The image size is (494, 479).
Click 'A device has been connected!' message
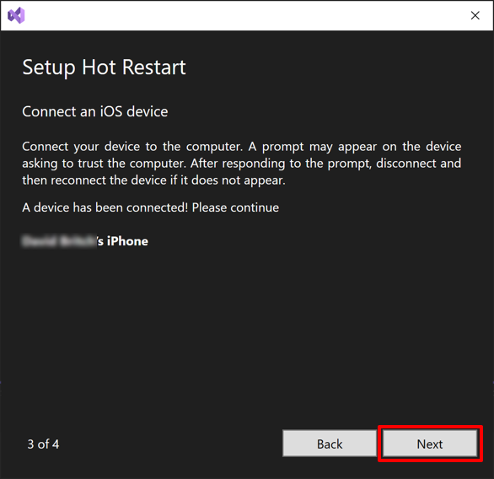pos(105,207)
